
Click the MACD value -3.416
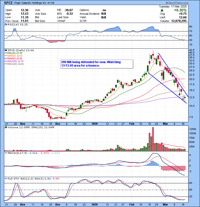33,153
